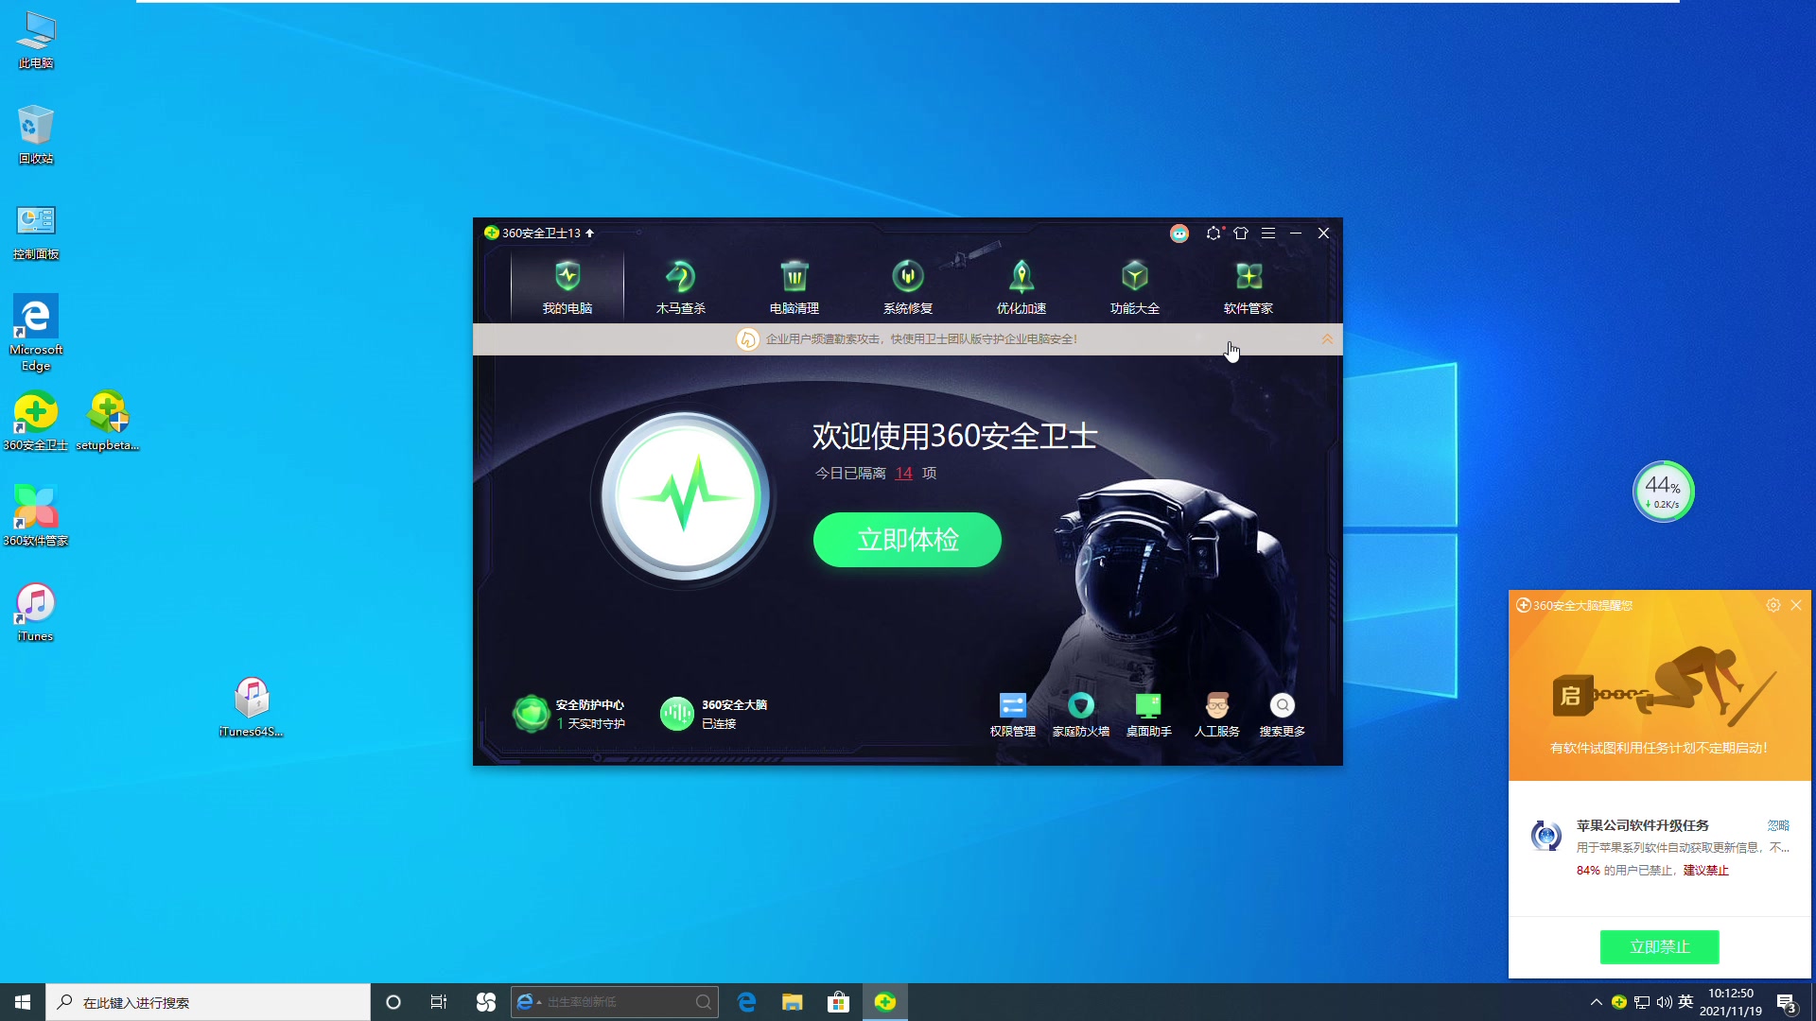The width and height of the screenshot is (1816, 1021).
Task: Switch input language 英 indicator
Action: pos(1685,1002)
